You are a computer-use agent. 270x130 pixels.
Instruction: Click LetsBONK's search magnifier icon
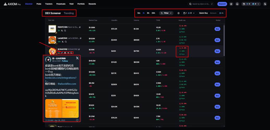click(x=66, y=42)
